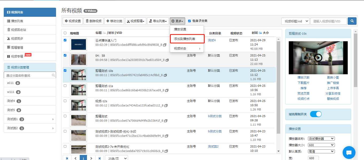Click 分享到微信 link
Image resolution: width=364 pixels, height=160 pixels.
[x=333, y=93]
